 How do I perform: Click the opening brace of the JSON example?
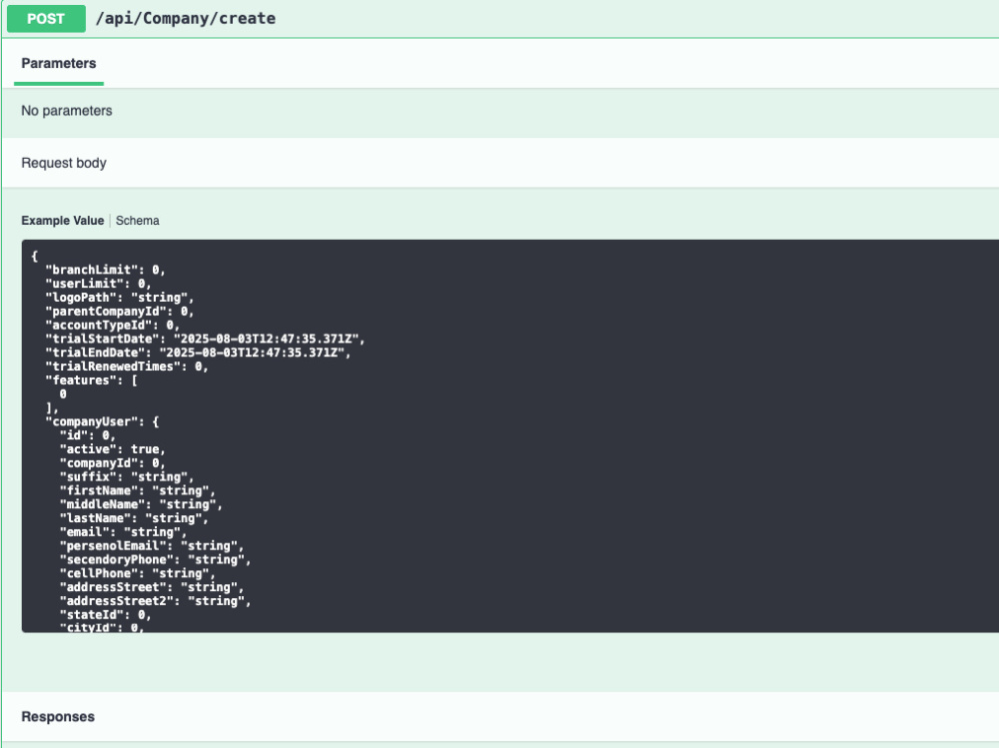[x=34, y=256]
